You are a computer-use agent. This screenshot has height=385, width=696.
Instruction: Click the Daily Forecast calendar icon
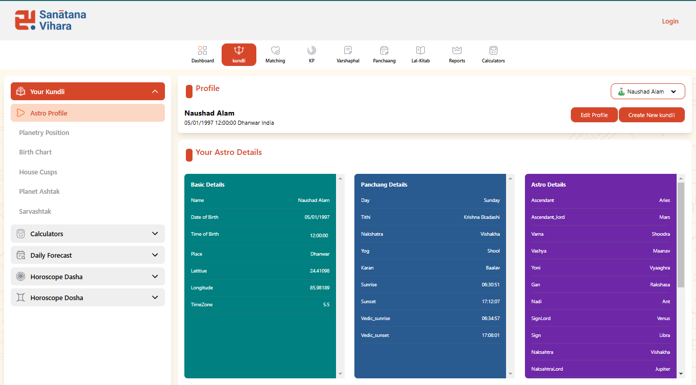[x=20, y=255]
